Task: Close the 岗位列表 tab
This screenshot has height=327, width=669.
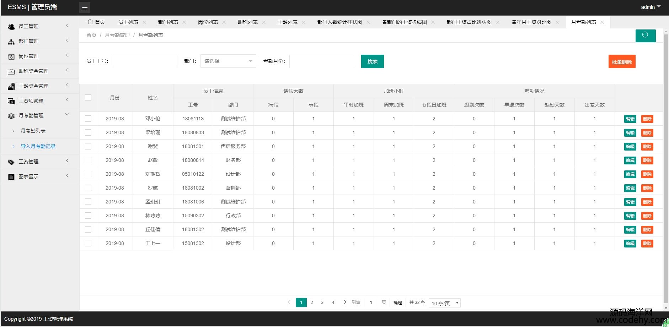Action: (x=224, y=22)
